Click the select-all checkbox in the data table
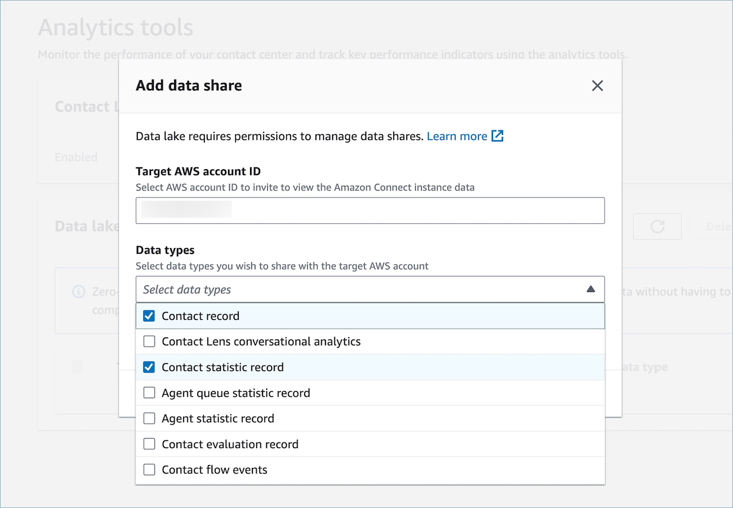 (78, 366)
